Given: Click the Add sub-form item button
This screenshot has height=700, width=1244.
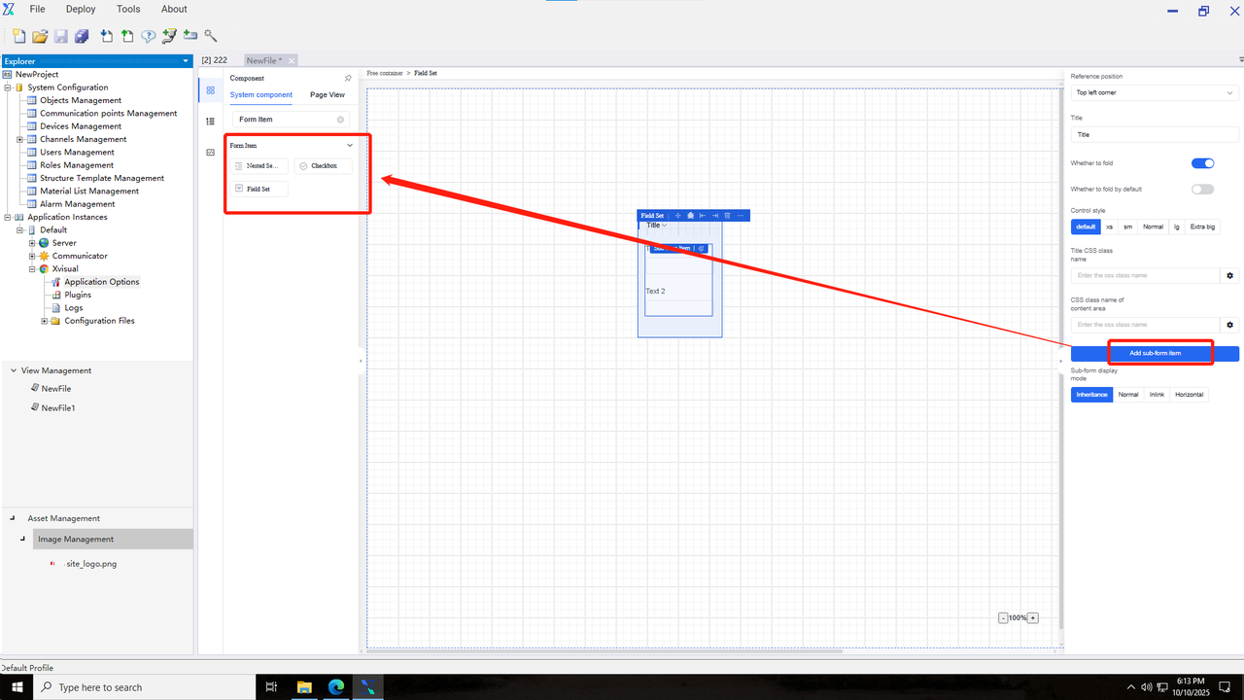Looking at the screenshot, I should 1155,353.
